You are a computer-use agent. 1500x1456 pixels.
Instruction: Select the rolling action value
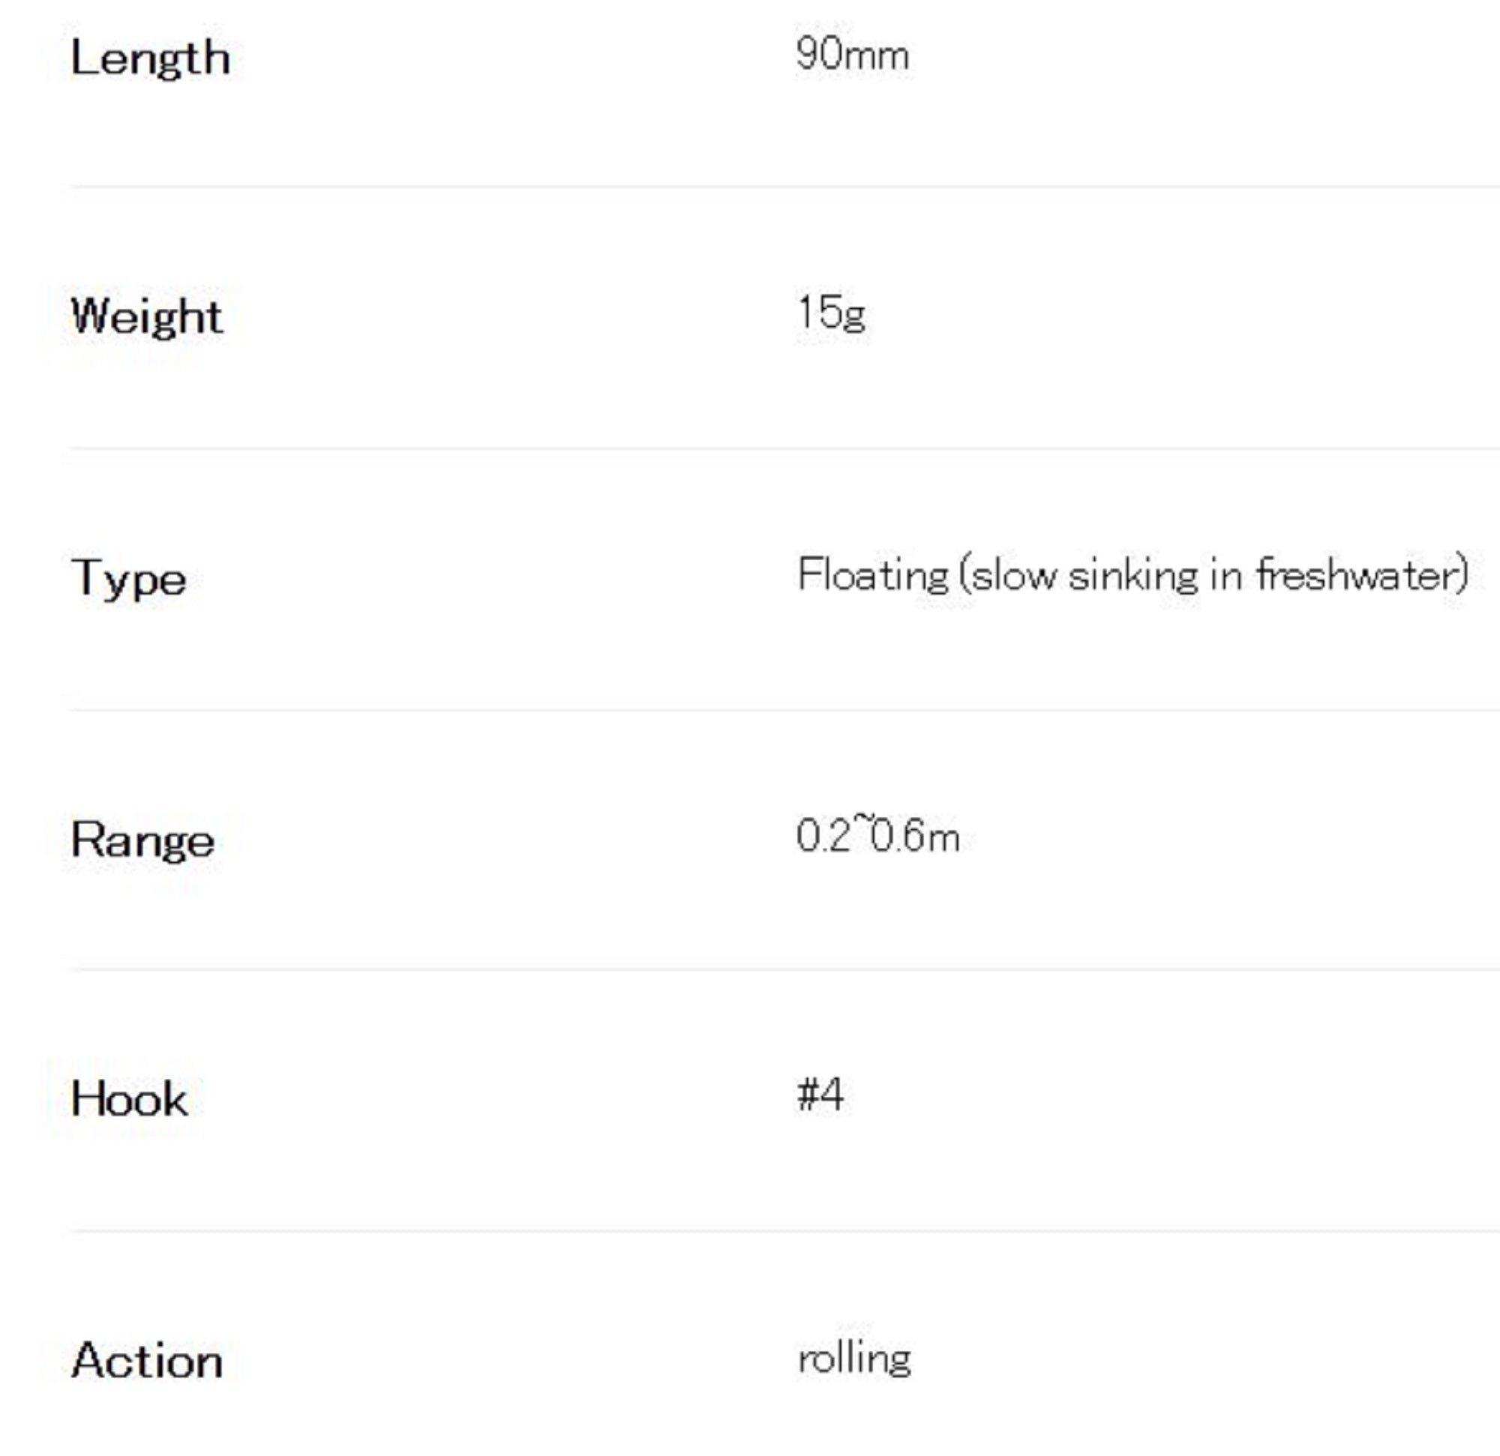point(854,1359)
